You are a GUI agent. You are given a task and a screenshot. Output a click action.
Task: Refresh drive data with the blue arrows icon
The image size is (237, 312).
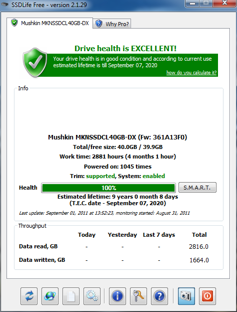(x=29, y=296)
